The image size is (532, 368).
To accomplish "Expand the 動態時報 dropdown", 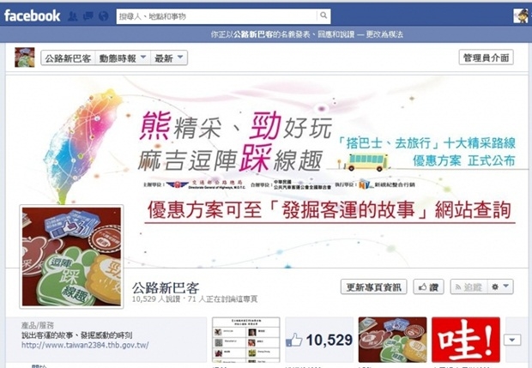I will tap(123, 58).
